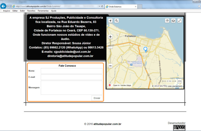
Task: Zoom out the map with minus button
Action: click(x=110, y=66)
